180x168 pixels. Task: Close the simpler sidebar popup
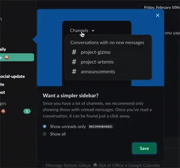157,15
